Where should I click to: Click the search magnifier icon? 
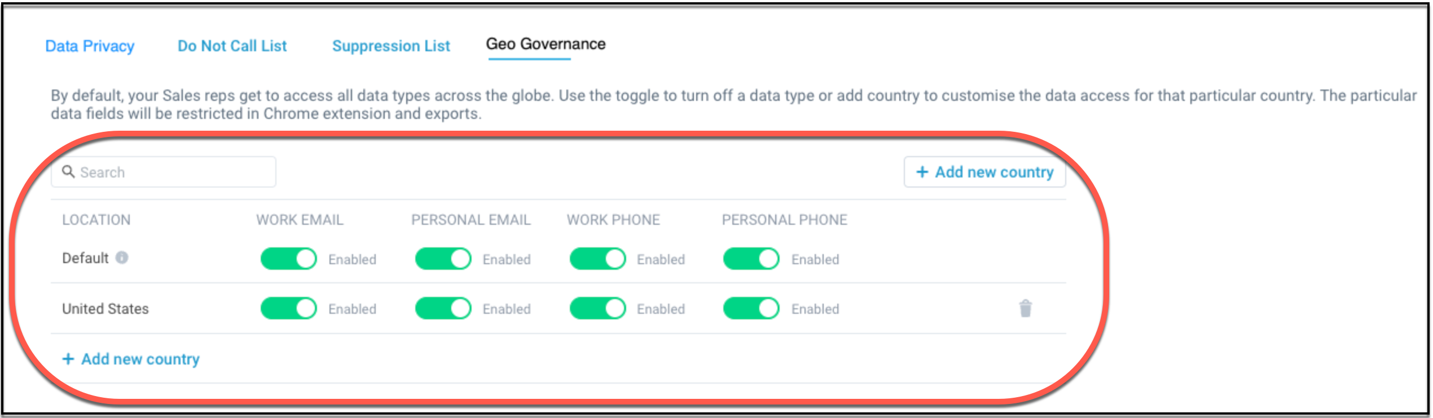coord(68,171)
